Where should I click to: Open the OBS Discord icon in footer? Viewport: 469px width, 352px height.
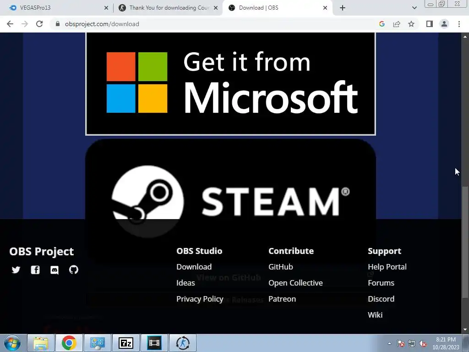55,270
